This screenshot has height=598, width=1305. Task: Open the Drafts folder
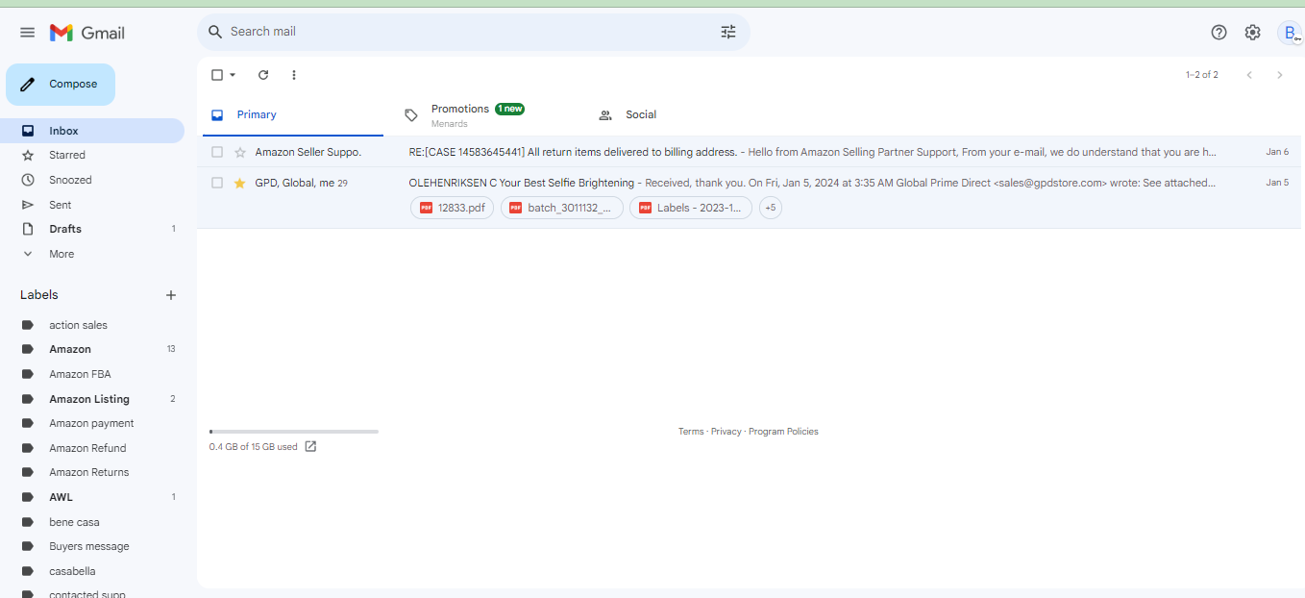pos(92,229)
